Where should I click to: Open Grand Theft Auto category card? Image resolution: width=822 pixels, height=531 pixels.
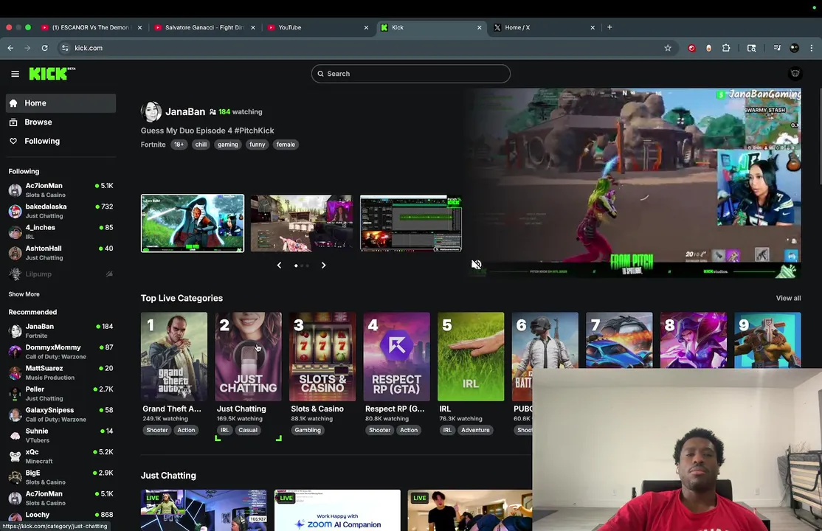(174, 357)
